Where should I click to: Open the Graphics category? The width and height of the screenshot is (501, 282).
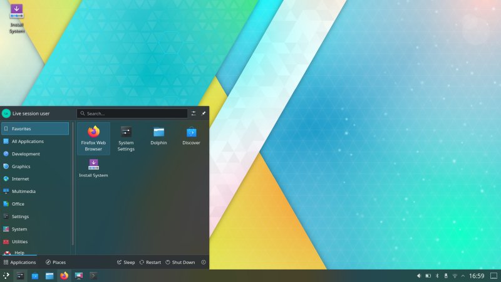pyautogui.click(x=35, y=166)
